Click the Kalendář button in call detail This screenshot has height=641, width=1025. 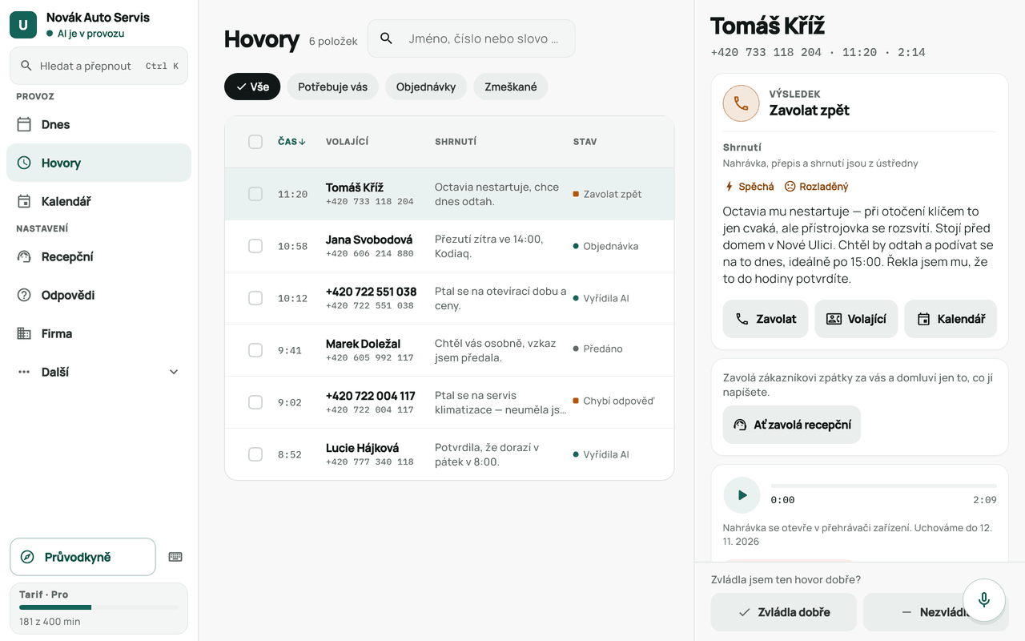(951, 319)
